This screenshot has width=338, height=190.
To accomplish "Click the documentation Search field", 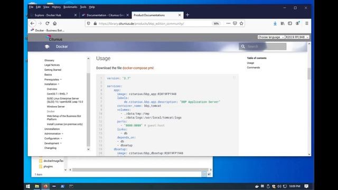I will click(x=262, y=46).
